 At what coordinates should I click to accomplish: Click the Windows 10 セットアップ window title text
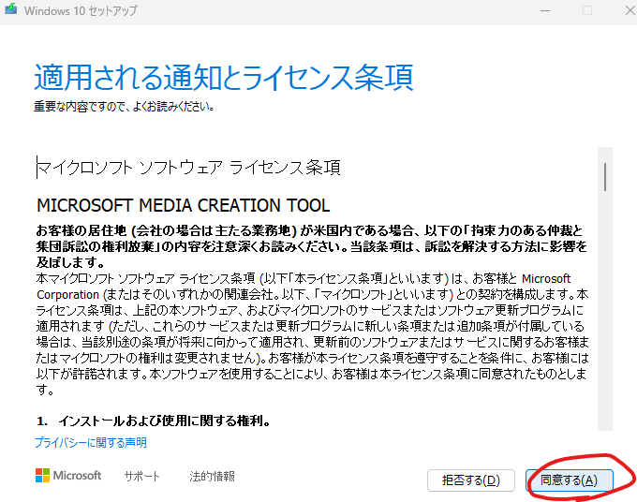[x=81, y=10]
